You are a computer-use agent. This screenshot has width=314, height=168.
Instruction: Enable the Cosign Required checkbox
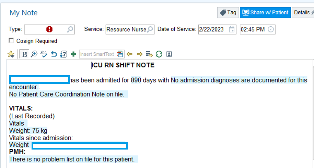[x=11, y=41]
